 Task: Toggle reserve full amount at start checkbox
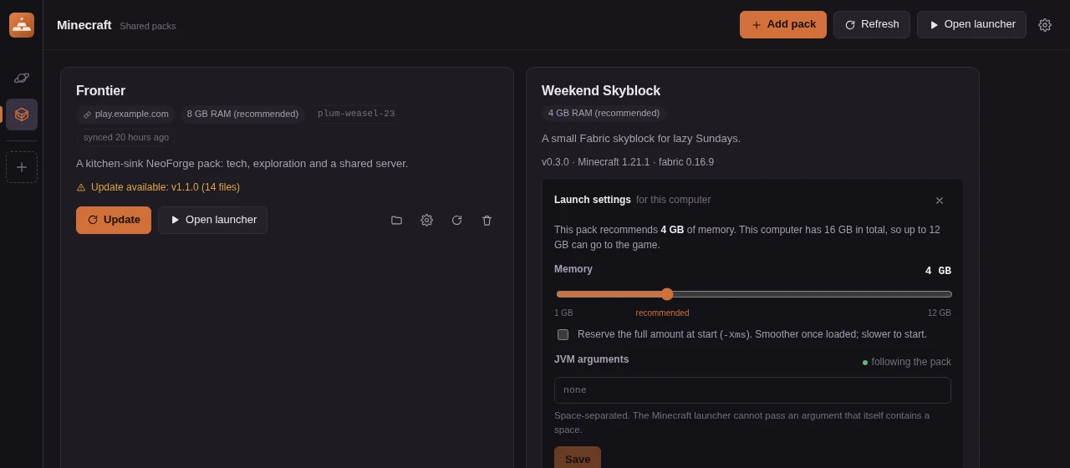point(563,334)
